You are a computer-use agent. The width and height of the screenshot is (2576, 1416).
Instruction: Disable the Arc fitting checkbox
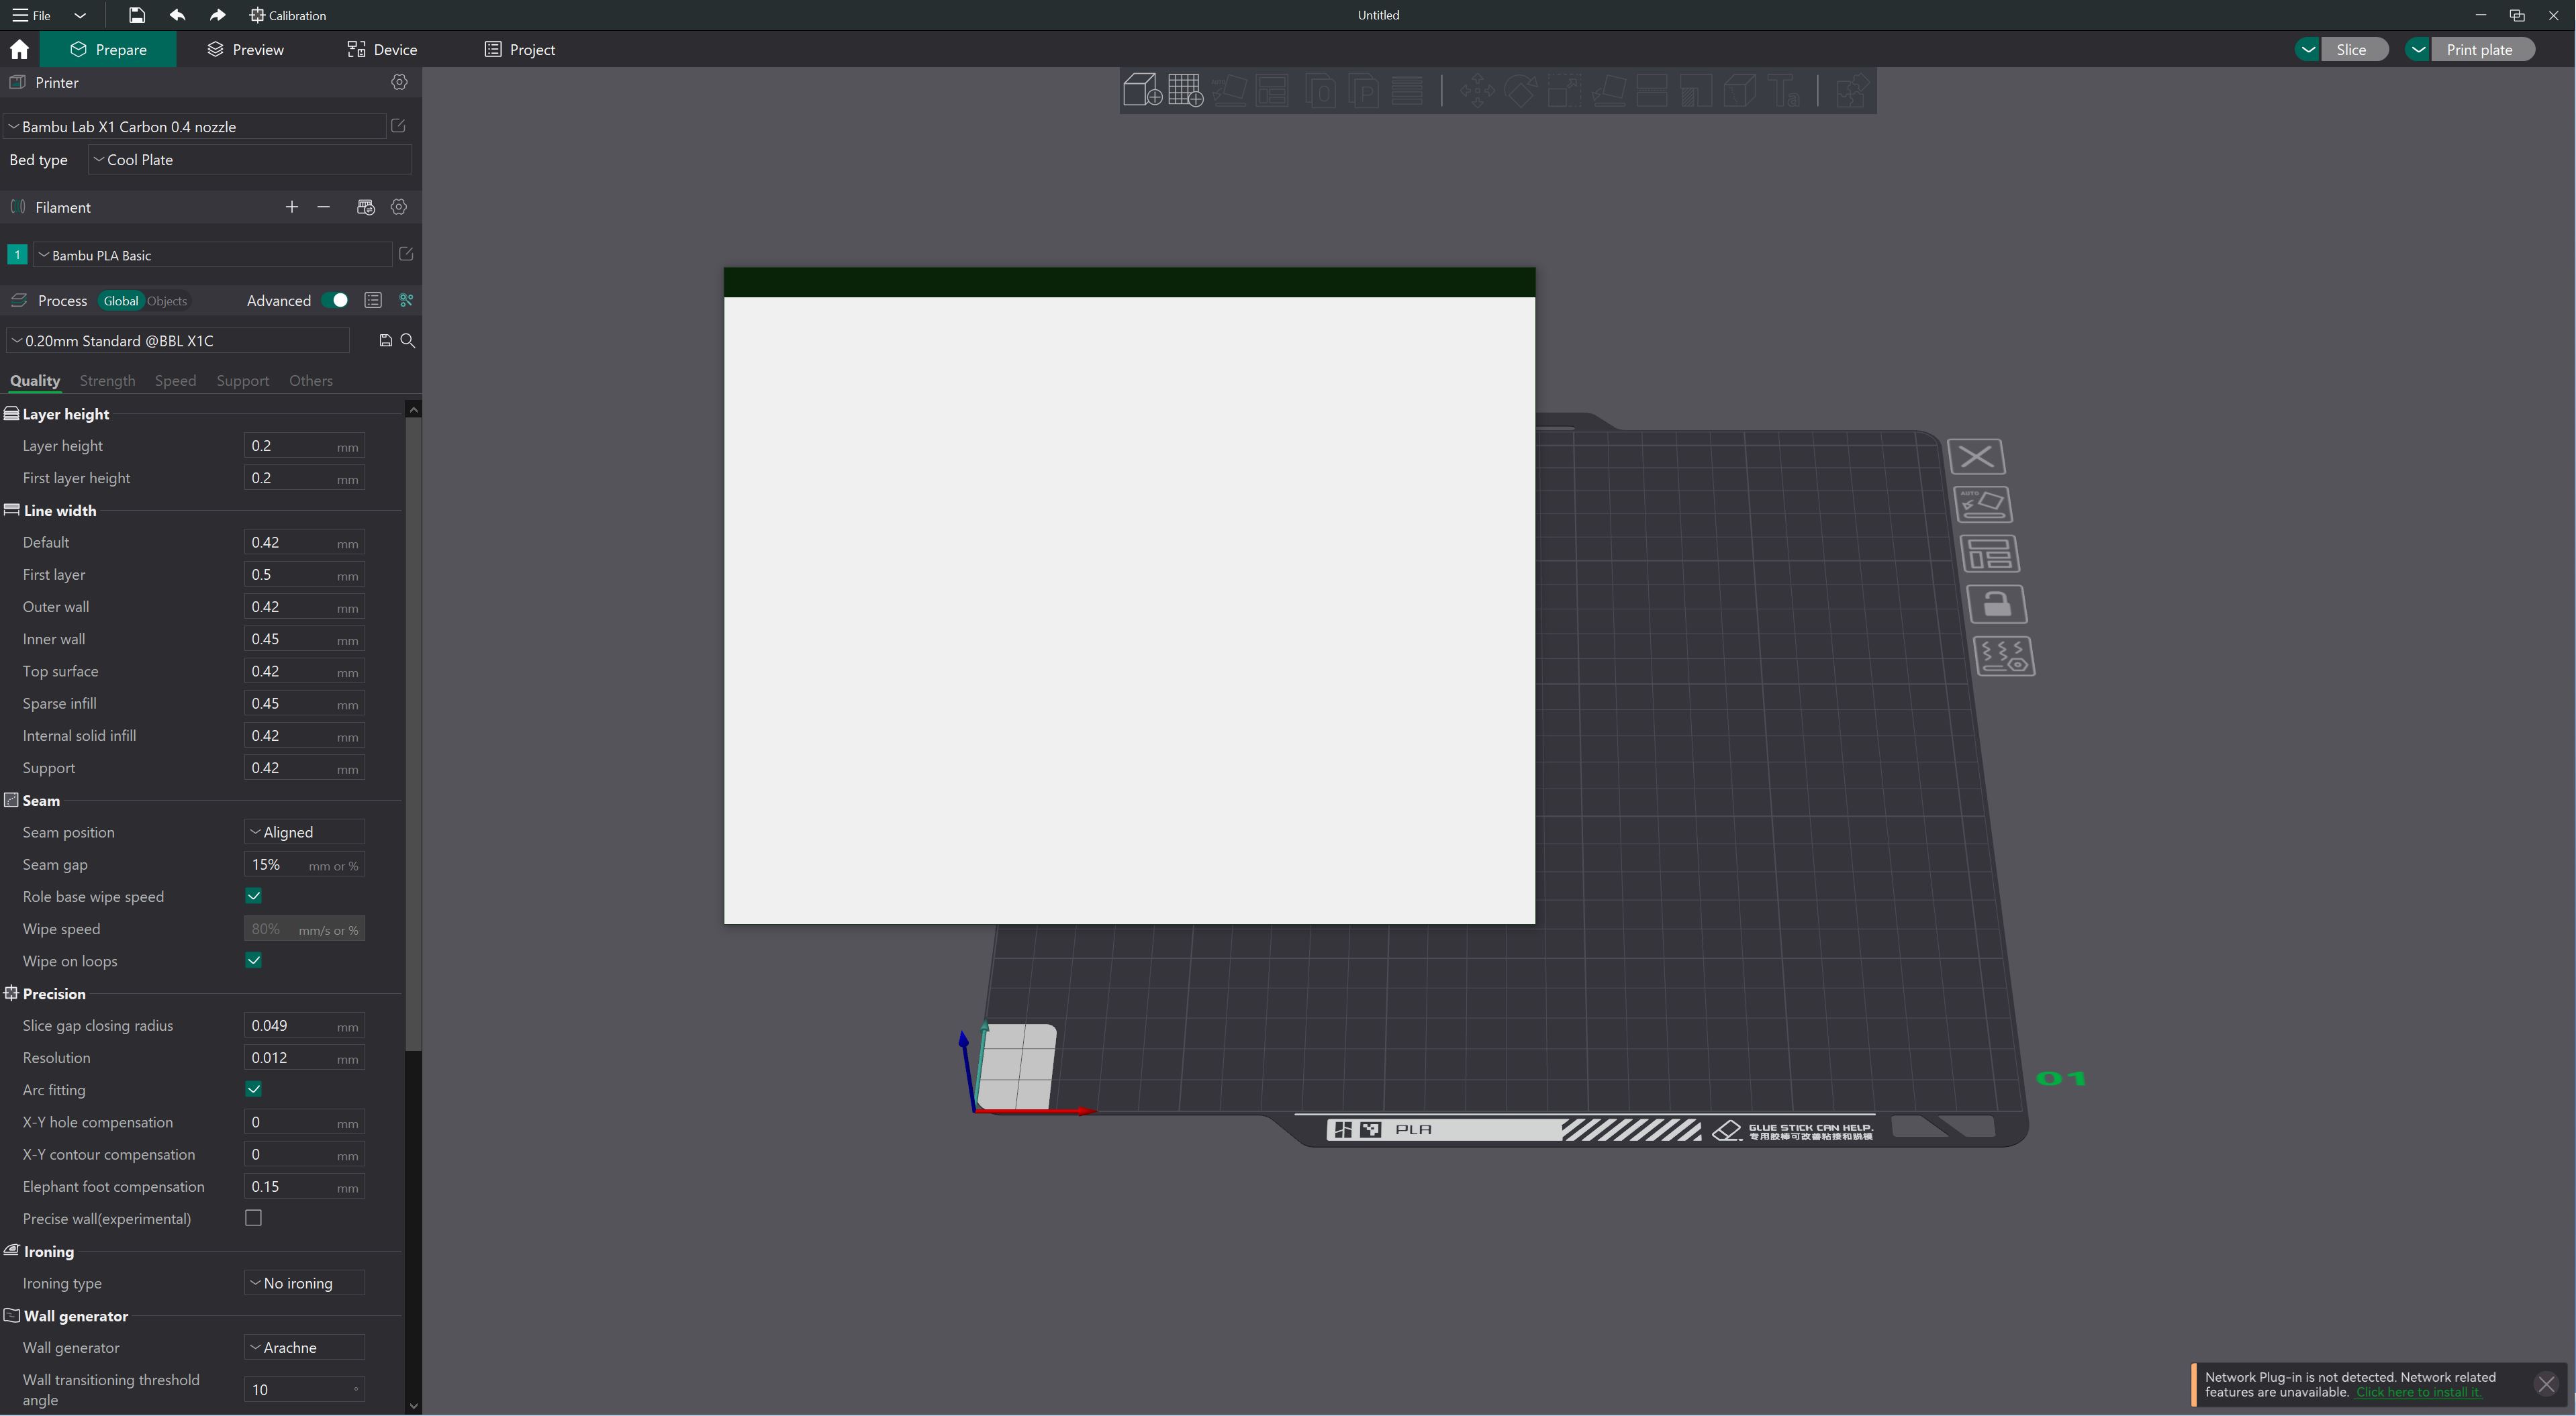pos(253,1089)
